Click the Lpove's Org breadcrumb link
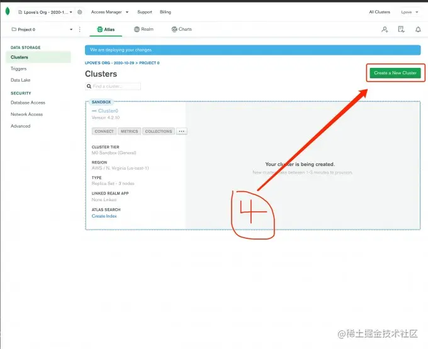The width and height of the screenshot is (428, 349). pos(110,63)
